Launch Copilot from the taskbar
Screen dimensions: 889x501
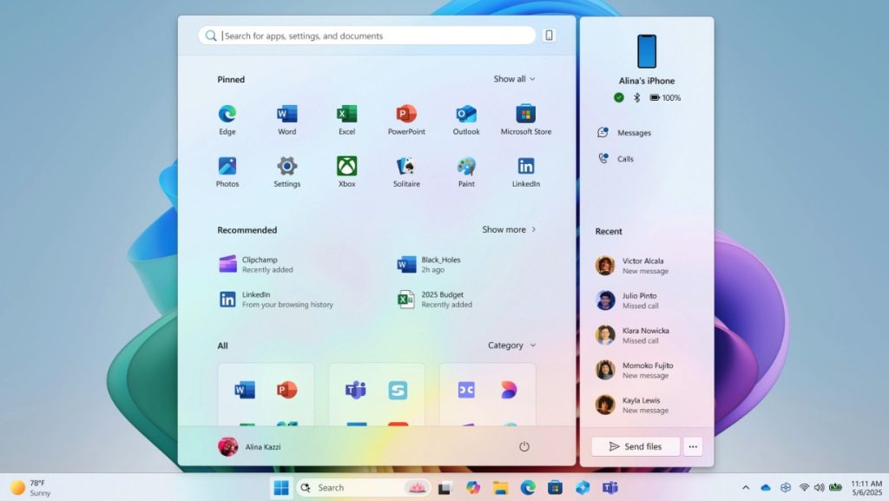pyautogui.click(x=472, y=487)
